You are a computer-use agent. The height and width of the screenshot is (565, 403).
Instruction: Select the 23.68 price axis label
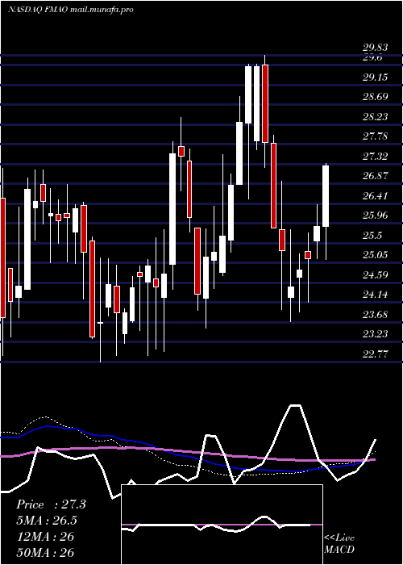coord(376,315)
